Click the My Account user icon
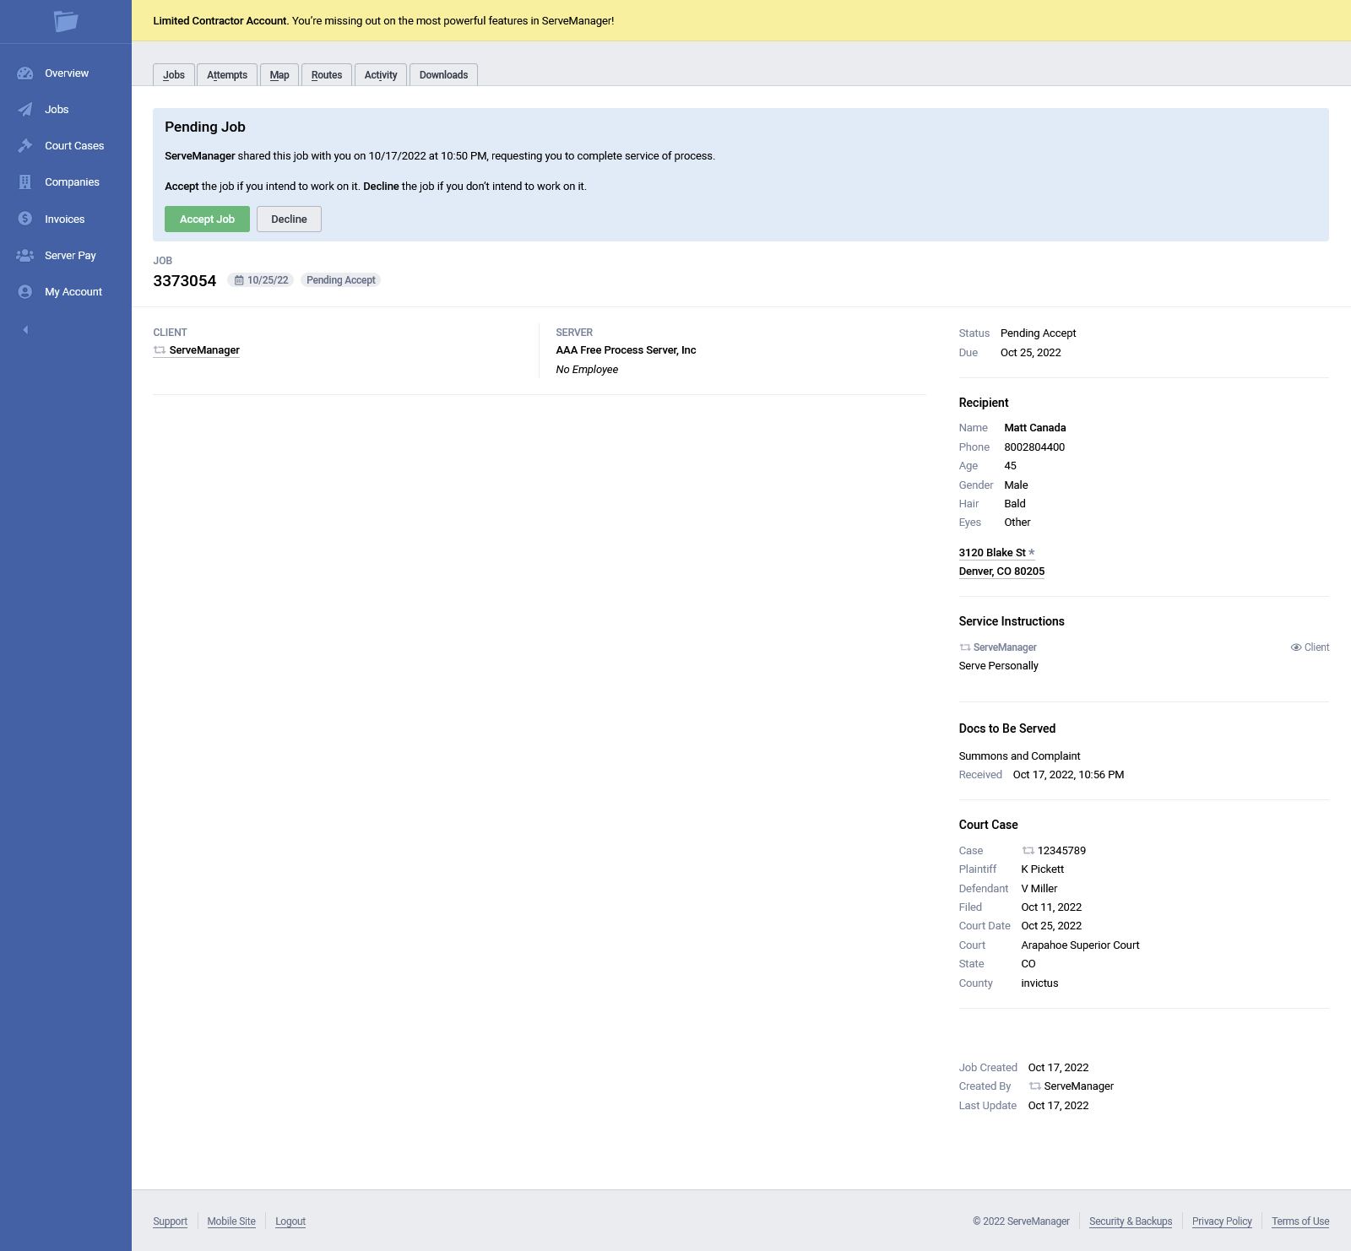 pyautogui.click(x=25, y=292)
